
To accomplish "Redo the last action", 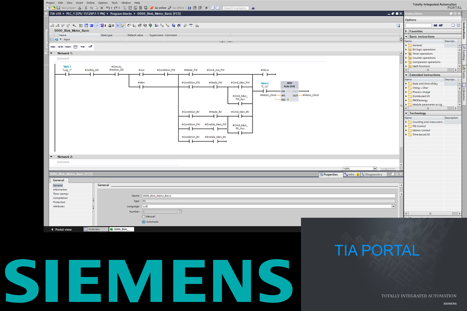I will pos(115,8).
